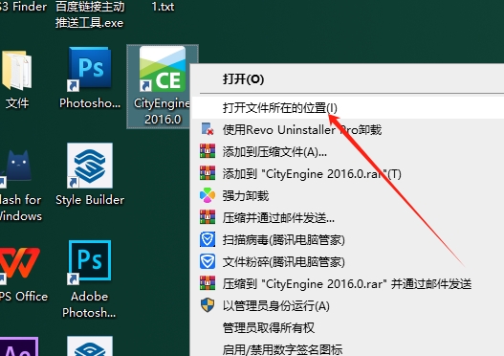Click the shield icon beside 扫描病毒

click(208, 239)
